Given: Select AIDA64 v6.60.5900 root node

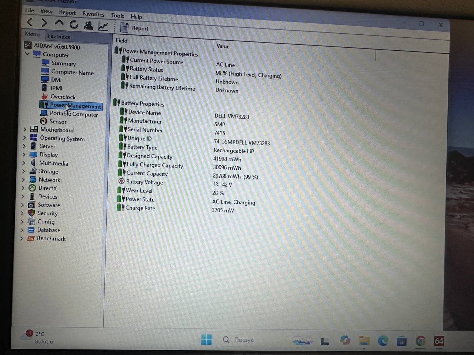Looking at the screenshot, I should pos(52,46).
